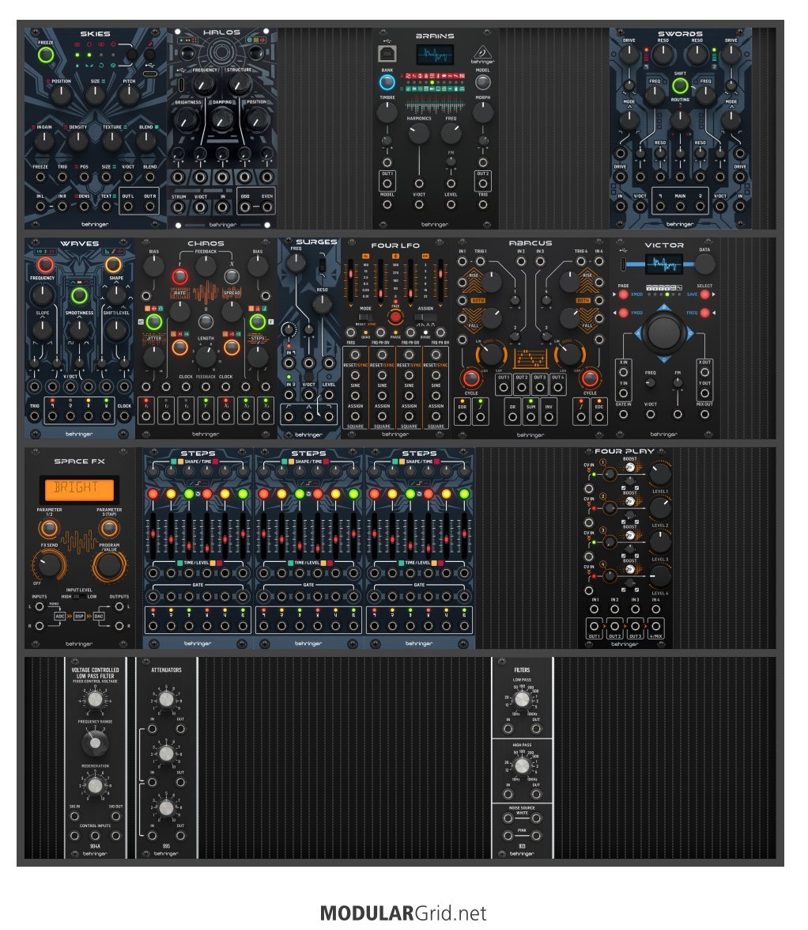Click the orange button above SHAPE on Waves

[114, 264]
